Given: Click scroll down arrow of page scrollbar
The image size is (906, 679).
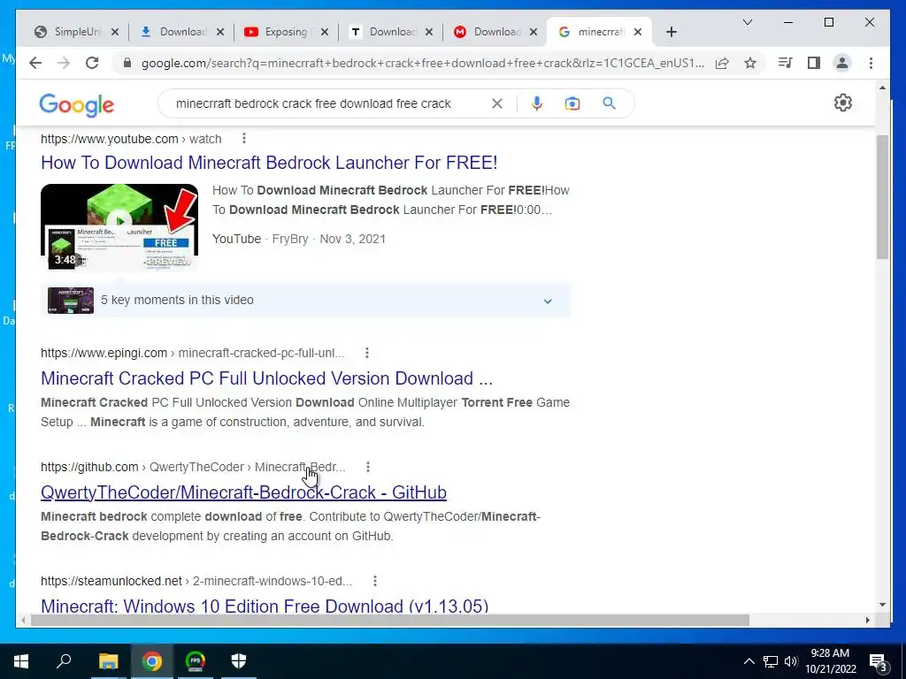Looking at the screenshot, I should [x=882, y=605].
